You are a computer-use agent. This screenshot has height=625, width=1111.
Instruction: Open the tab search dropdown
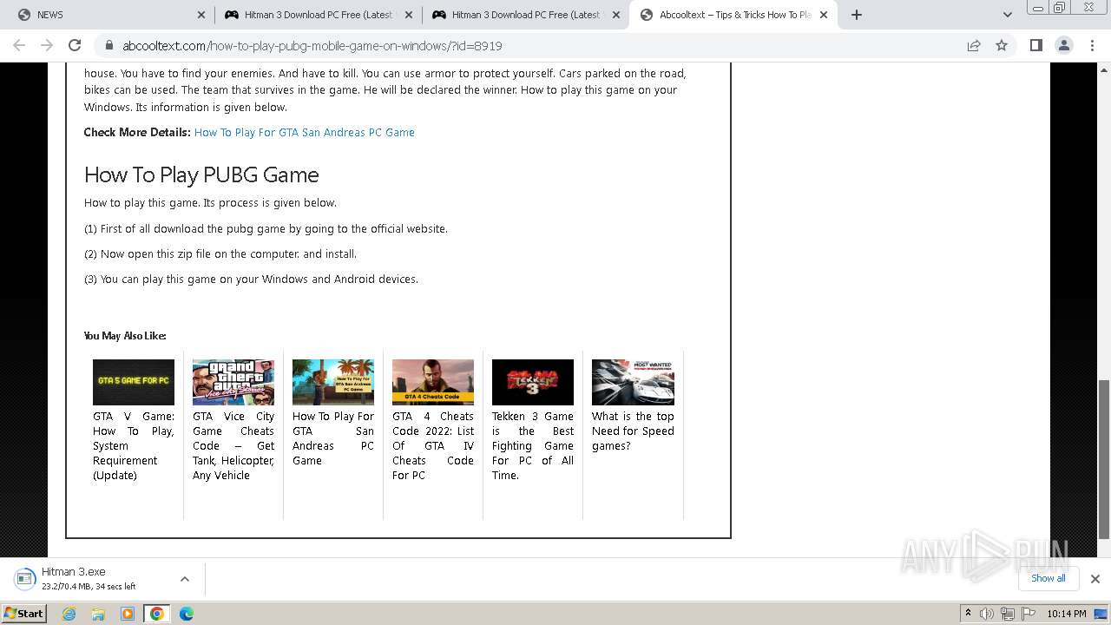(1007, 15)
